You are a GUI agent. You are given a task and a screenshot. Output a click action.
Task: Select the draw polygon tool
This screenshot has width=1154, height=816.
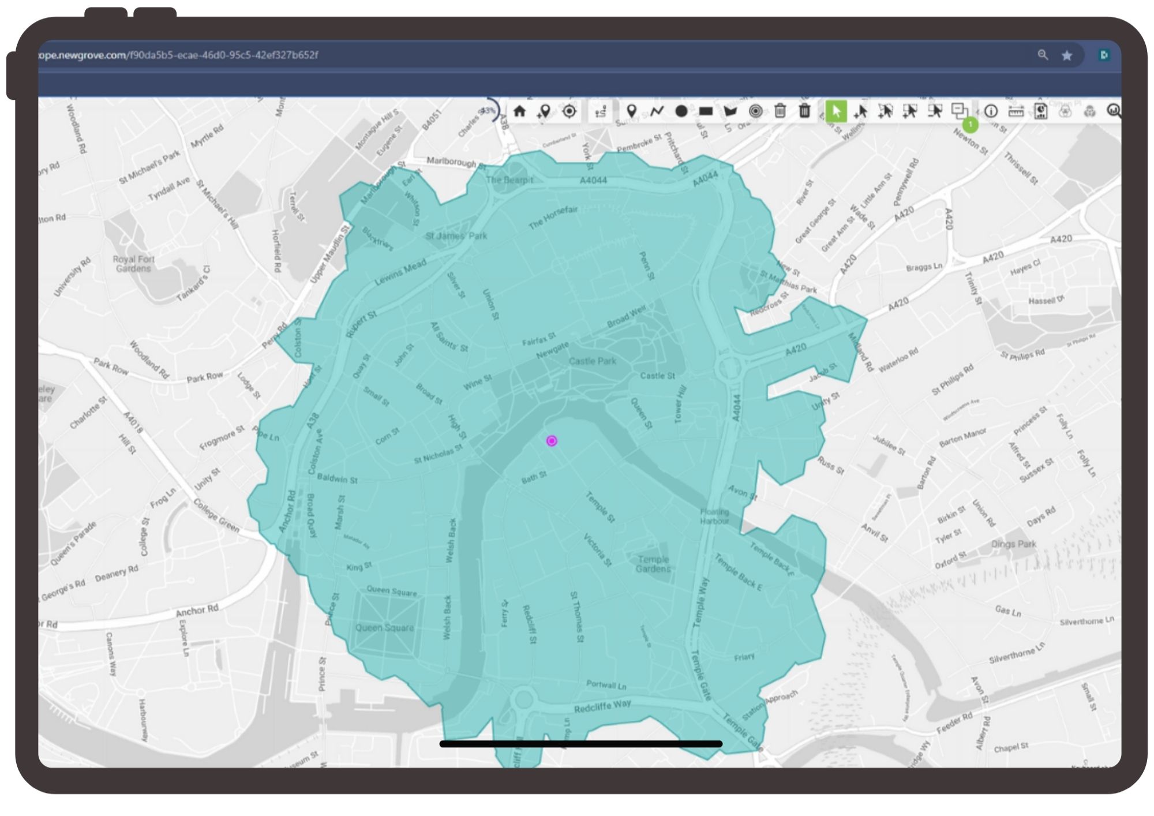pos(730,111)
